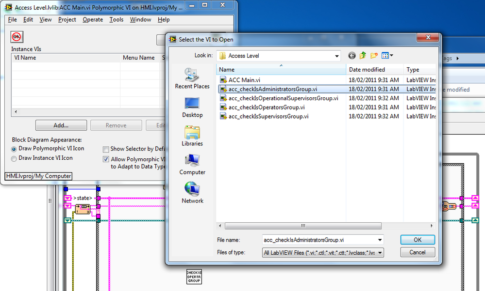Expand the Look in folder dropdown
485x291 pixels.
pyautogui.click(x=336, y=56)
